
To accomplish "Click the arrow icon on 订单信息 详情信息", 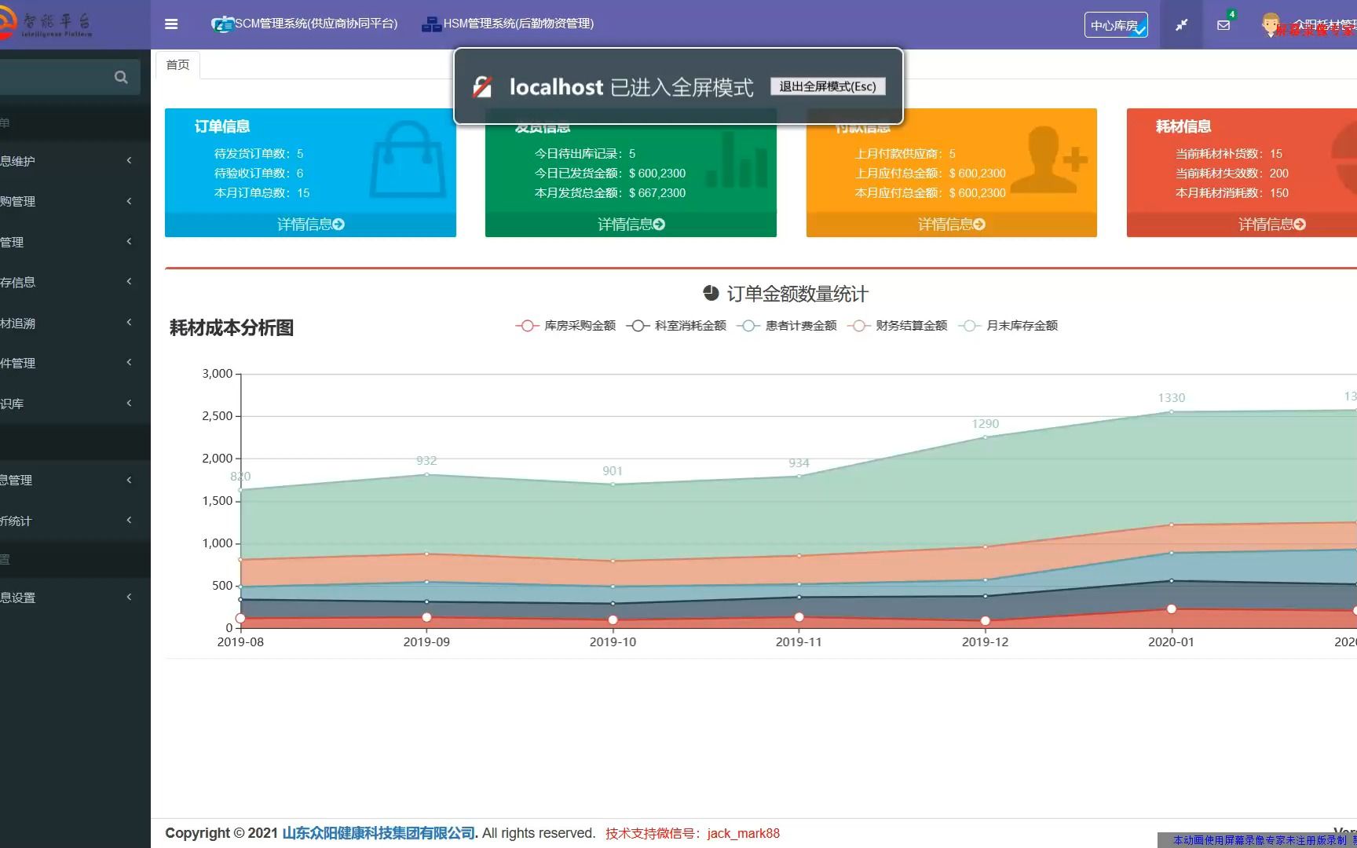I will 338,225.
